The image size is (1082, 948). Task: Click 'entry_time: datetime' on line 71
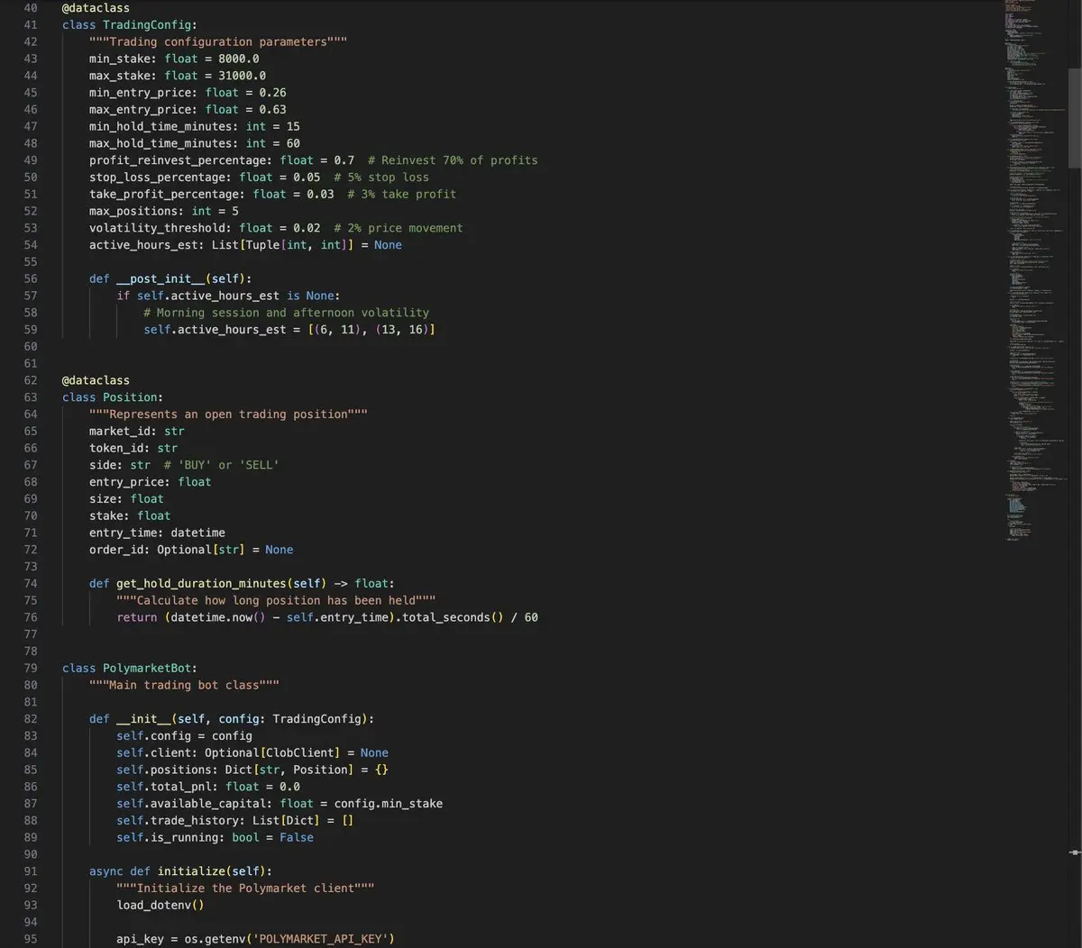157,533
